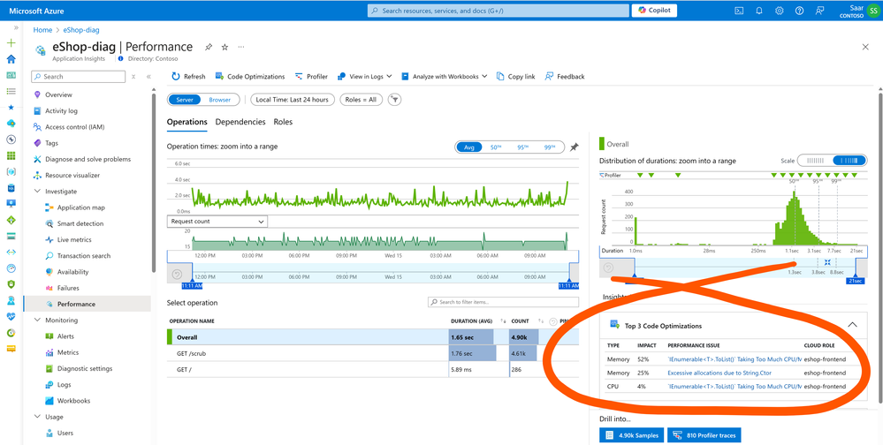The height and width of the screenshot is (445, 883).
Task: Focus the Azure global search box
Action: click(498, 11)
